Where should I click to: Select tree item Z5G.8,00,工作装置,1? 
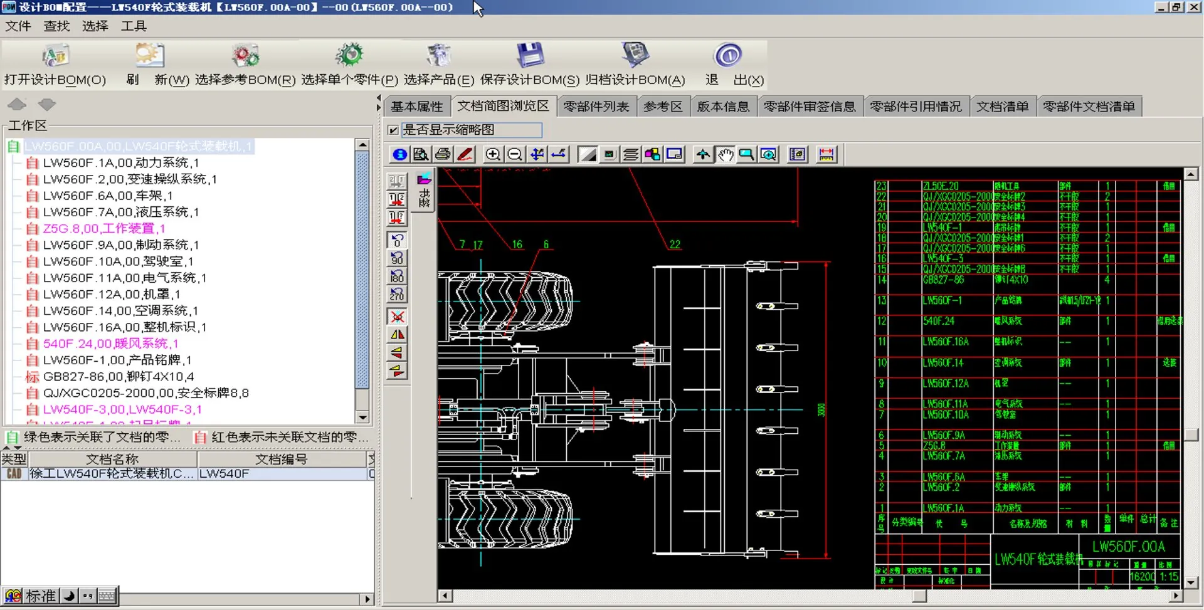click(104, 228)
